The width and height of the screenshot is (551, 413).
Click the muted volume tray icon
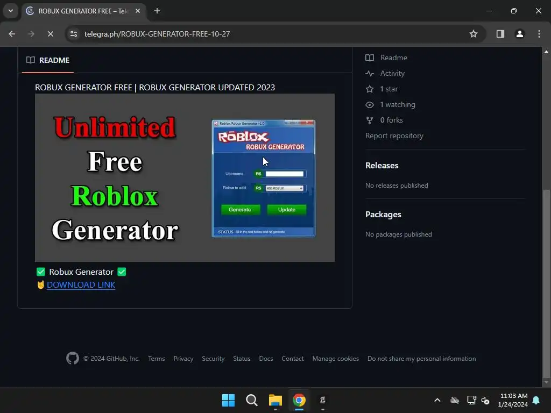[486, 400]
